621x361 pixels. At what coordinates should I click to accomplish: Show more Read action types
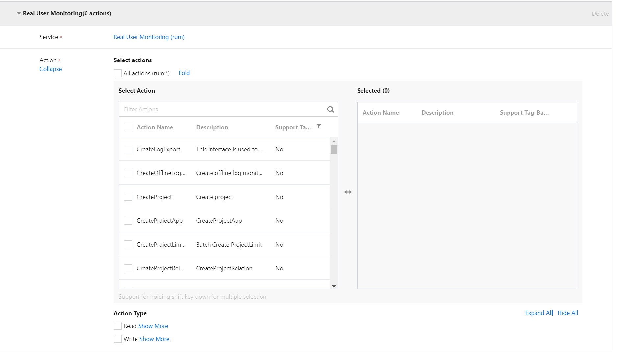[153, 326]
